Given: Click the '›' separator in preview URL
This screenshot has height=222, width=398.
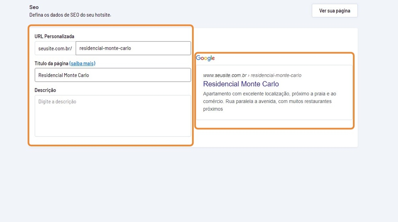Looking at the screenshot, I should tap(249, 75).
